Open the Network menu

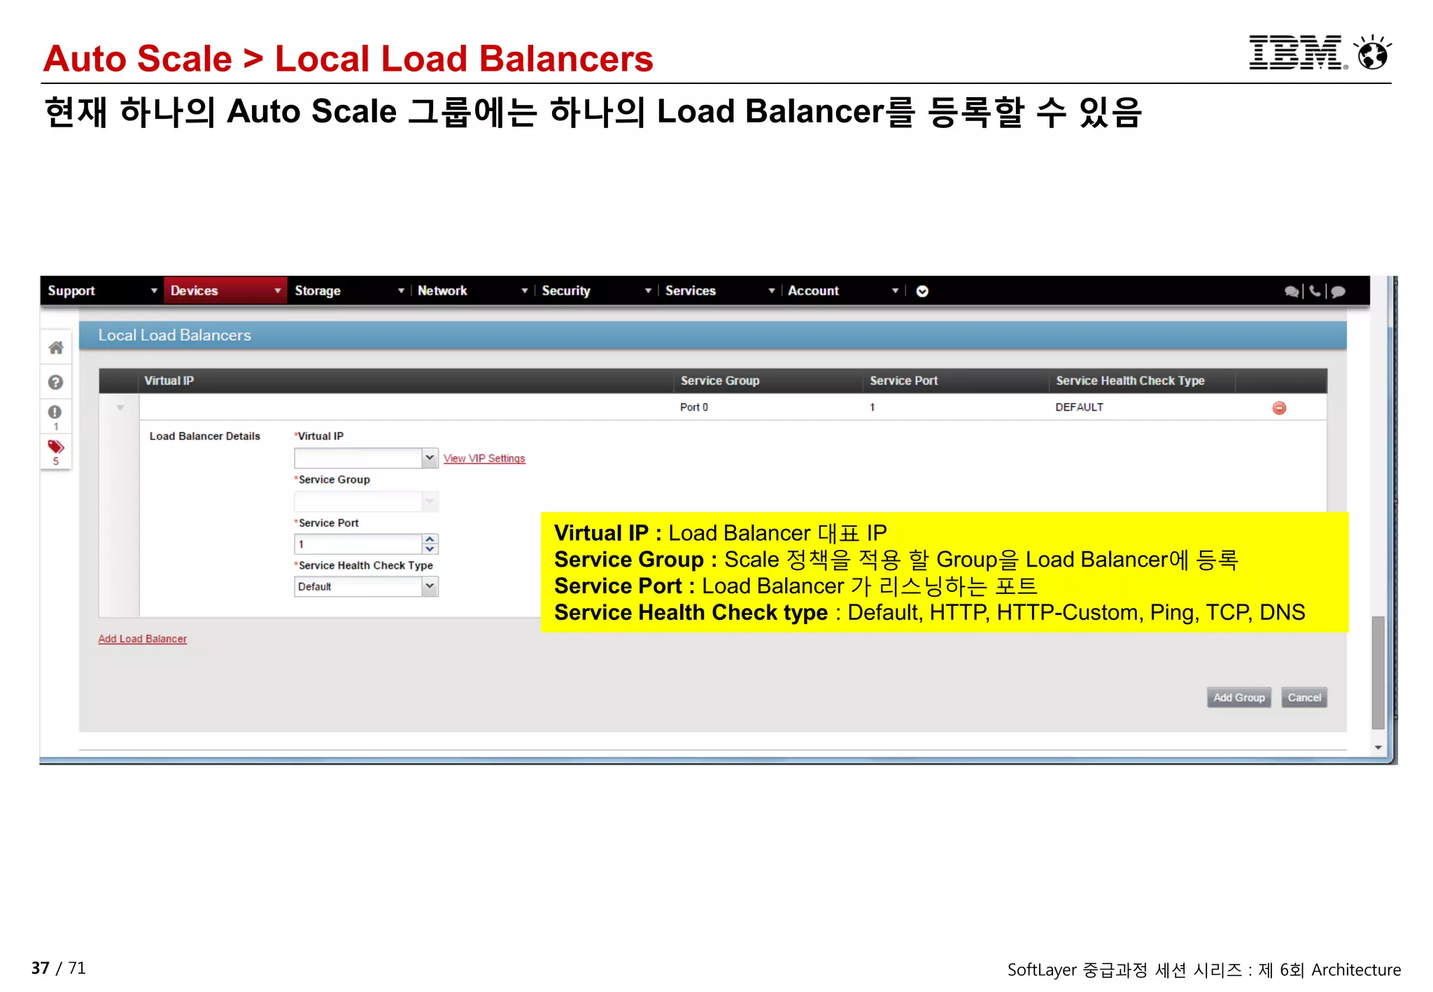pyautogui.click(x=472, y=290)
